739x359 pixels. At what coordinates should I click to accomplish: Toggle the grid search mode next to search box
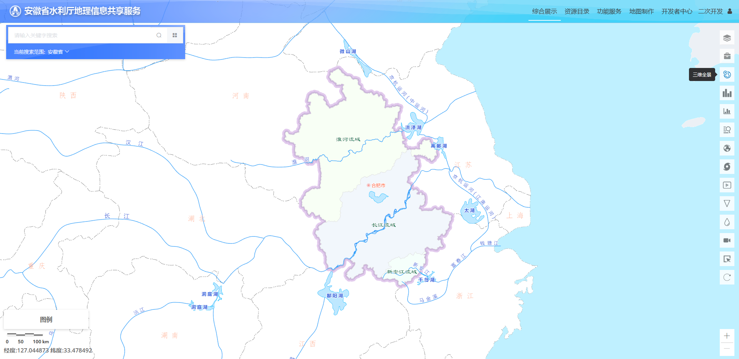(175, 35)
